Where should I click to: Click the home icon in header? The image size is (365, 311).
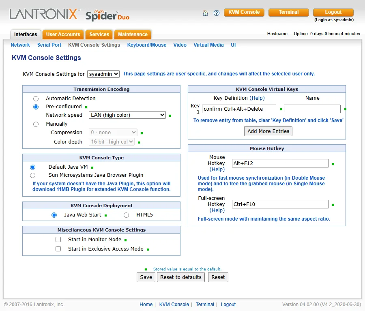pos(205,13)
